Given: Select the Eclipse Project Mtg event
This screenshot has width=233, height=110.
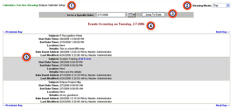Looking at the screenshot, I should [116, 92].
